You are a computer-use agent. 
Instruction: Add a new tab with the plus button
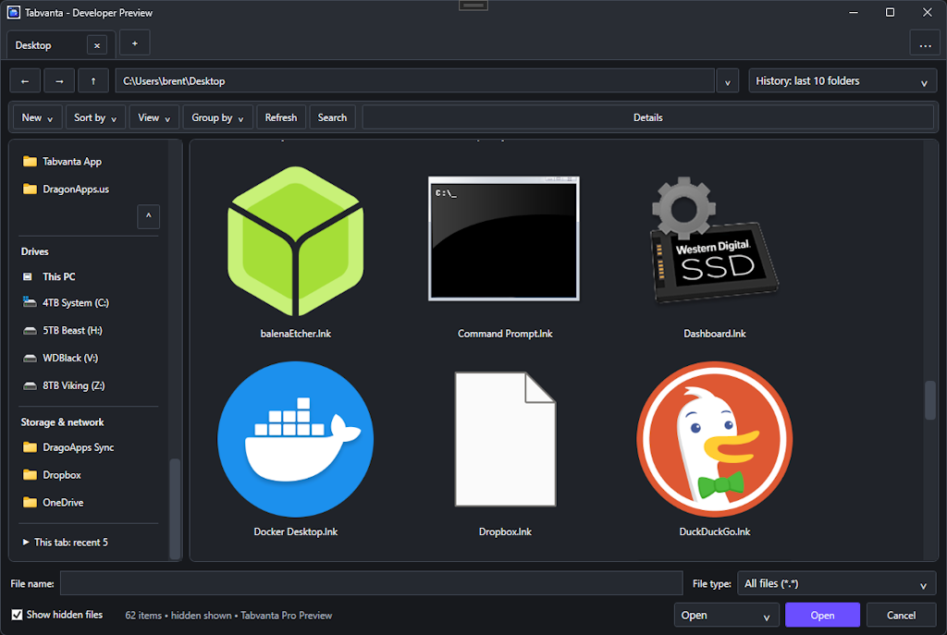[x=135, y=43]
